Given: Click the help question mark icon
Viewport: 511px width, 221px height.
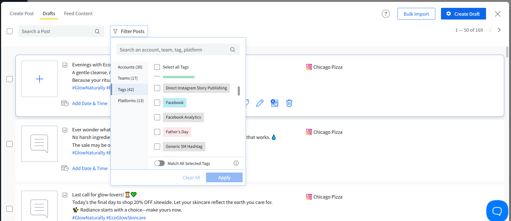Looking at the screenshot, I should pyautogui.click(x=386, y=14).
